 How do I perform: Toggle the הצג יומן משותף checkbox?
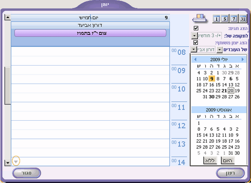click(x=195, y=43)
